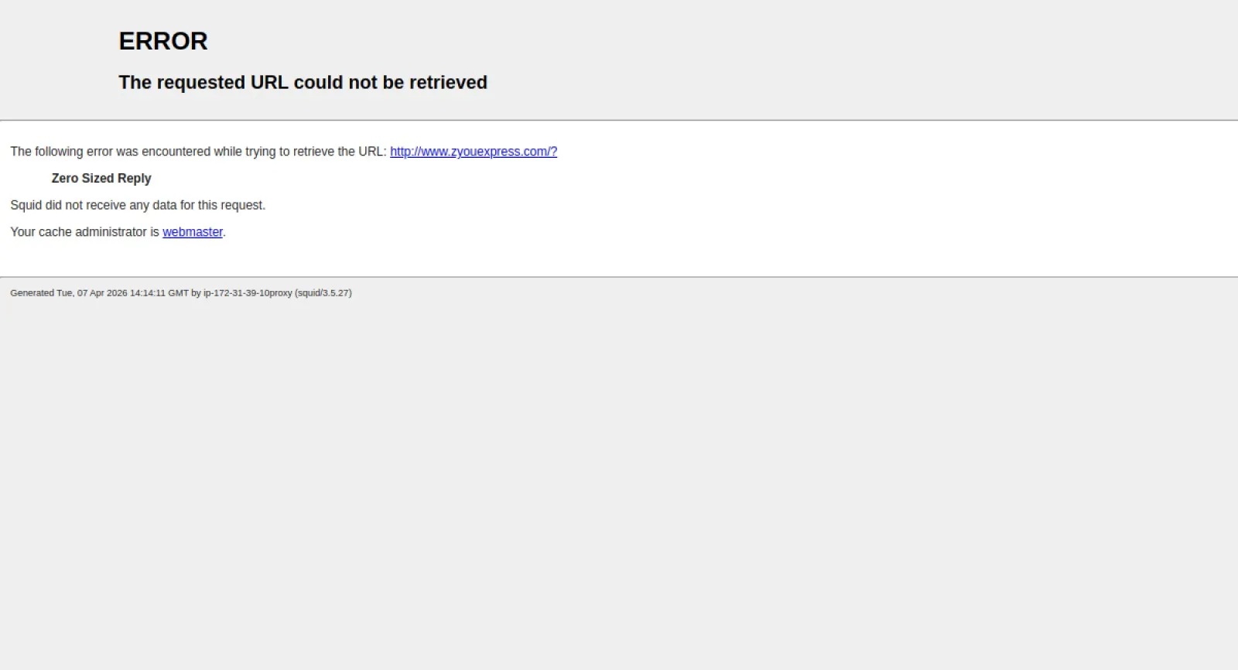Click the webmaster email link
The width and height of the screenshot is (1238, 670).
coord(192,232)
